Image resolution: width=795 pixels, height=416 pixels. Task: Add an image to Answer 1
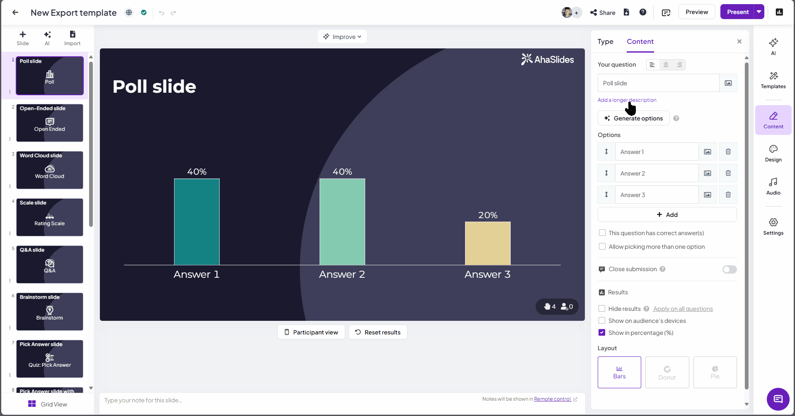[708, 151]
